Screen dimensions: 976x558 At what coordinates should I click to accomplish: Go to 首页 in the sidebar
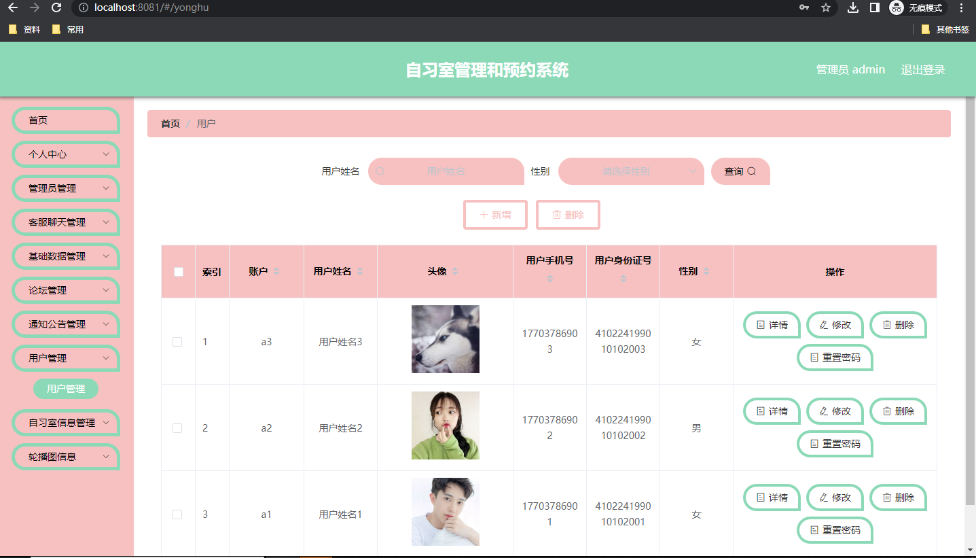tap(66, 120)
